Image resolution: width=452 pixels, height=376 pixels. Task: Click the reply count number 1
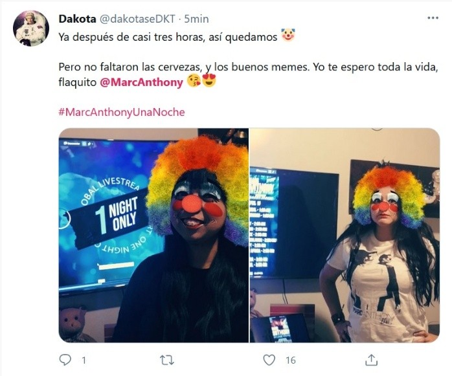pos(84,360)
